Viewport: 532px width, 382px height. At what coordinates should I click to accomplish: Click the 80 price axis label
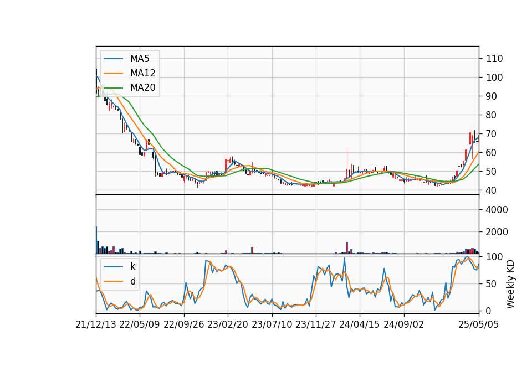492,115
